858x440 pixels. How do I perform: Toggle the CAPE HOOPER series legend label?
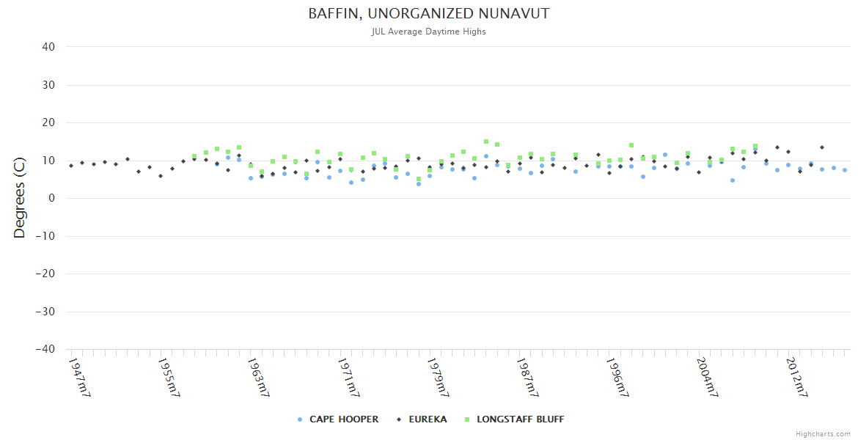(x=344, y=419)
